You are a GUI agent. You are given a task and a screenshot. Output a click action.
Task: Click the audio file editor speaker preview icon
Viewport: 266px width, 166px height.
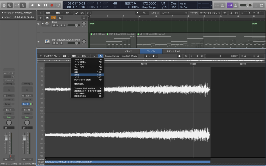179,56
